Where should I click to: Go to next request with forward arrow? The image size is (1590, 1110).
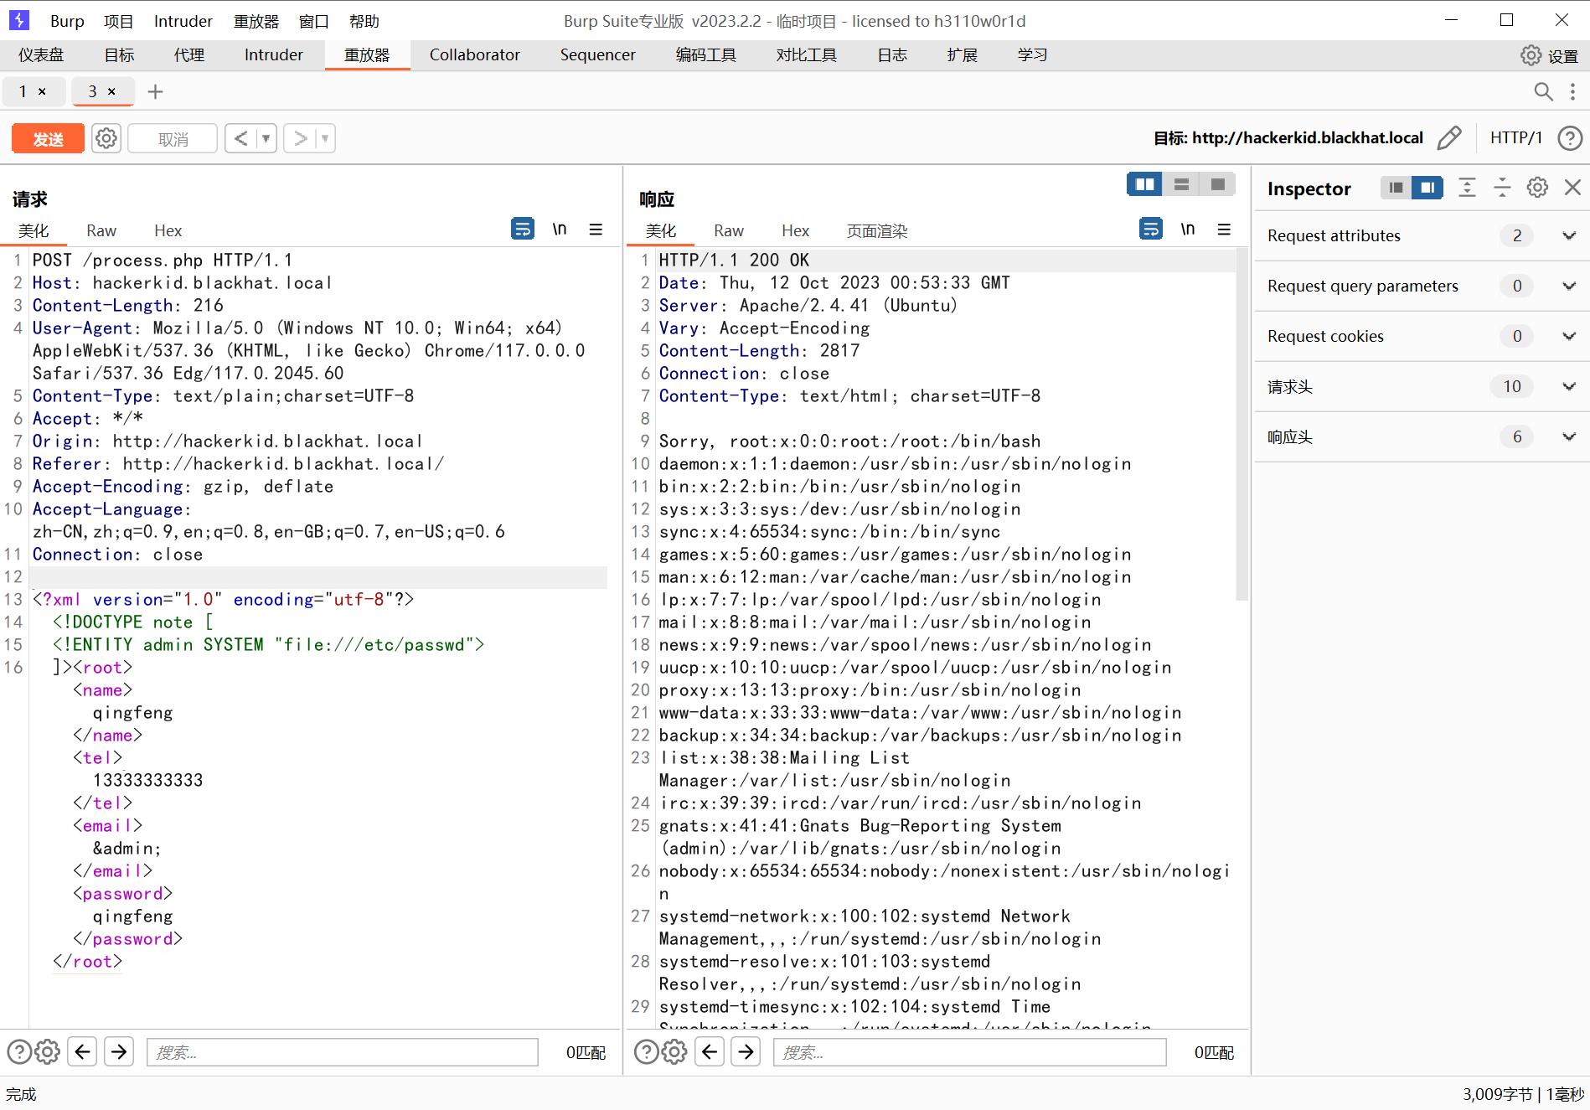[300, 138]
